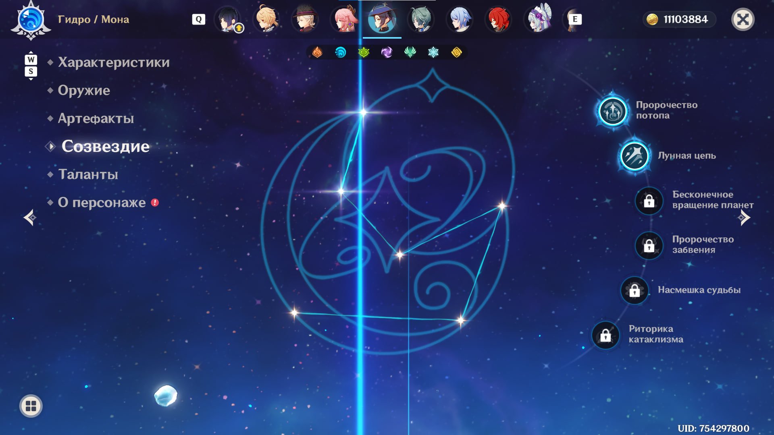Open the Артефакты menu
Image resolution: width=774 pixels, height=435 pixels.
pyautogui.click(x=96, y=118)
